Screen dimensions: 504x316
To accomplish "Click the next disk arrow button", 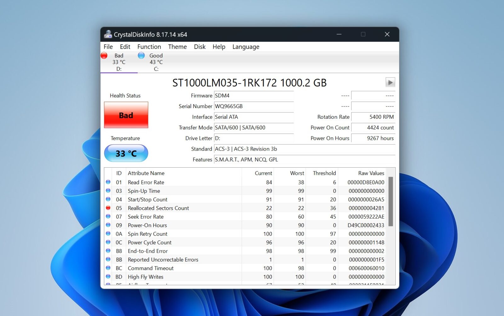I will (x=390, y=83).
